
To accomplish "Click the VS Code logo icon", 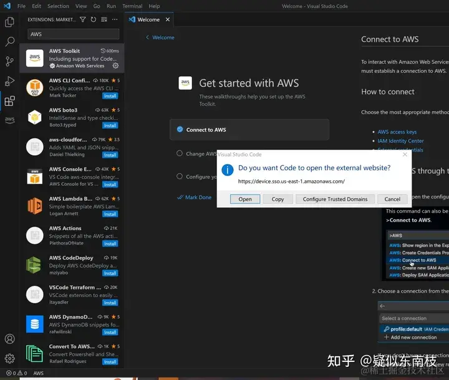I will 7,6.
